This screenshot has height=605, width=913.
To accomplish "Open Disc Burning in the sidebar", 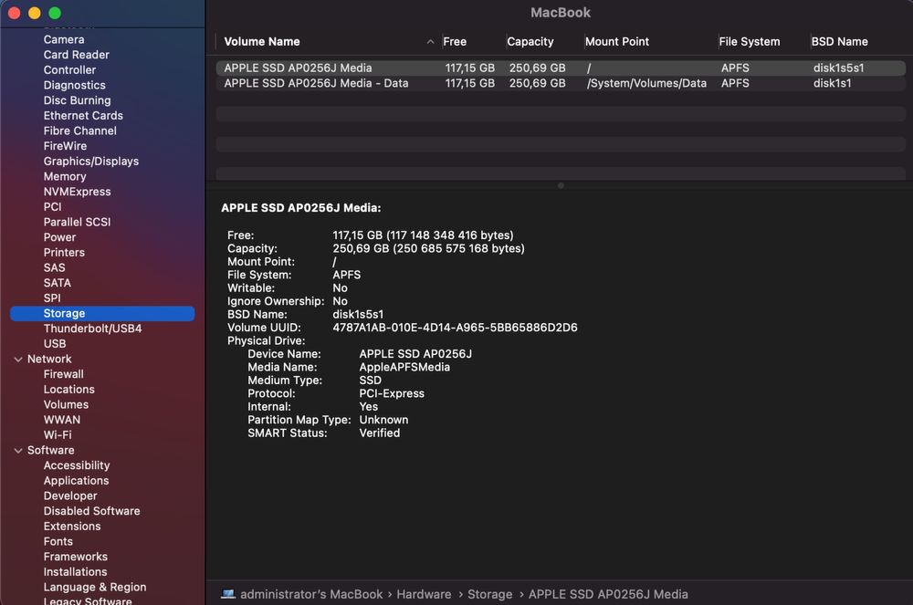I will (x=77, y=100).
